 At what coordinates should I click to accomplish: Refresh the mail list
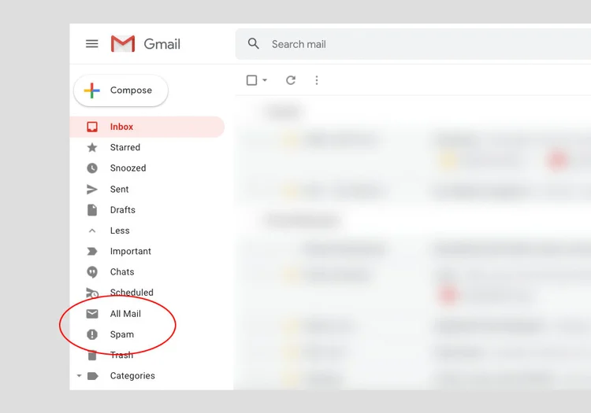coord(291,80)
